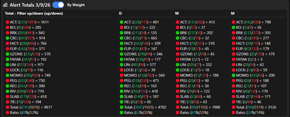Click red dot beside Total = 9817
The width and height of the screenshot is (290, 117).
pyautogui.click(x=7, y=107)
